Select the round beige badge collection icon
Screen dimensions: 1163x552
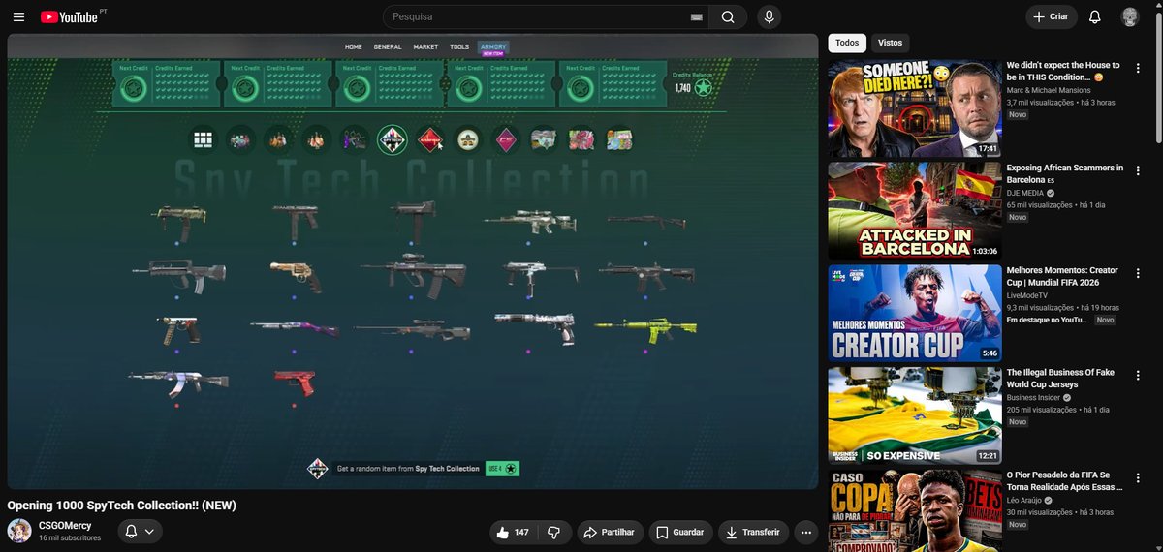tap(468, 140)
